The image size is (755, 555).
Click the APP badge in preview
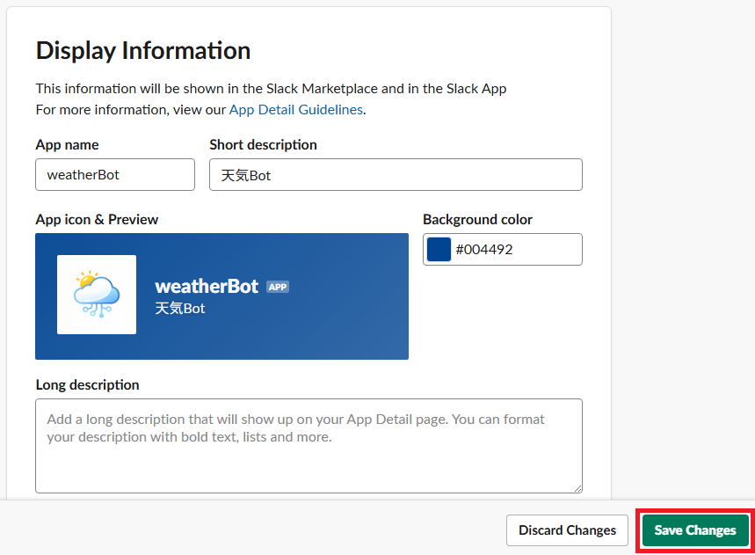point(278,287)
